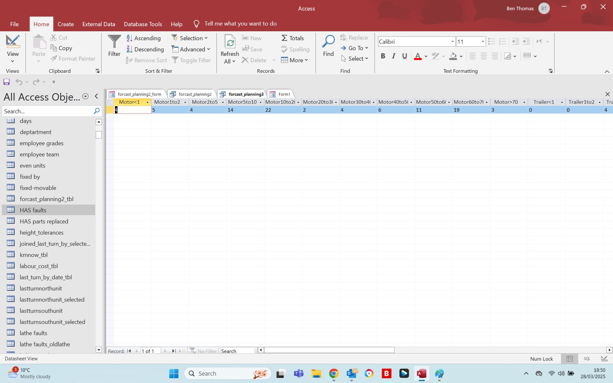Open the View design icon
Viewport: 613px width, 383px height.
[13, 41]
